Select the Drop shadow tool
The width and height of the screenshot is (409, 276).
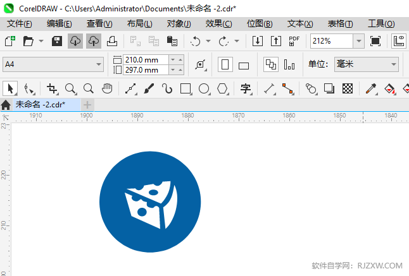(329, 88)
